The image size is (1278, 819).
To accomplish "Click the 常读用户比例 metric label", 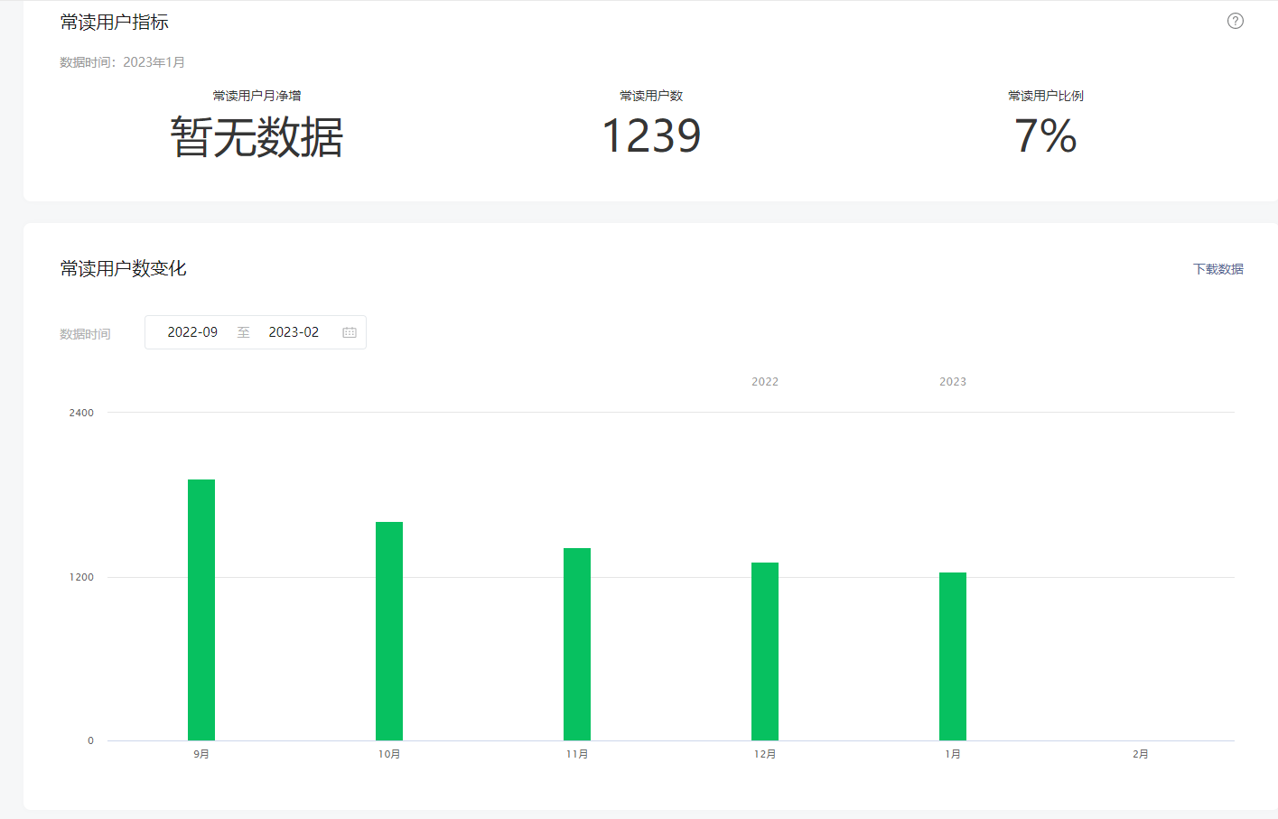I will [x=1046, y=96].
